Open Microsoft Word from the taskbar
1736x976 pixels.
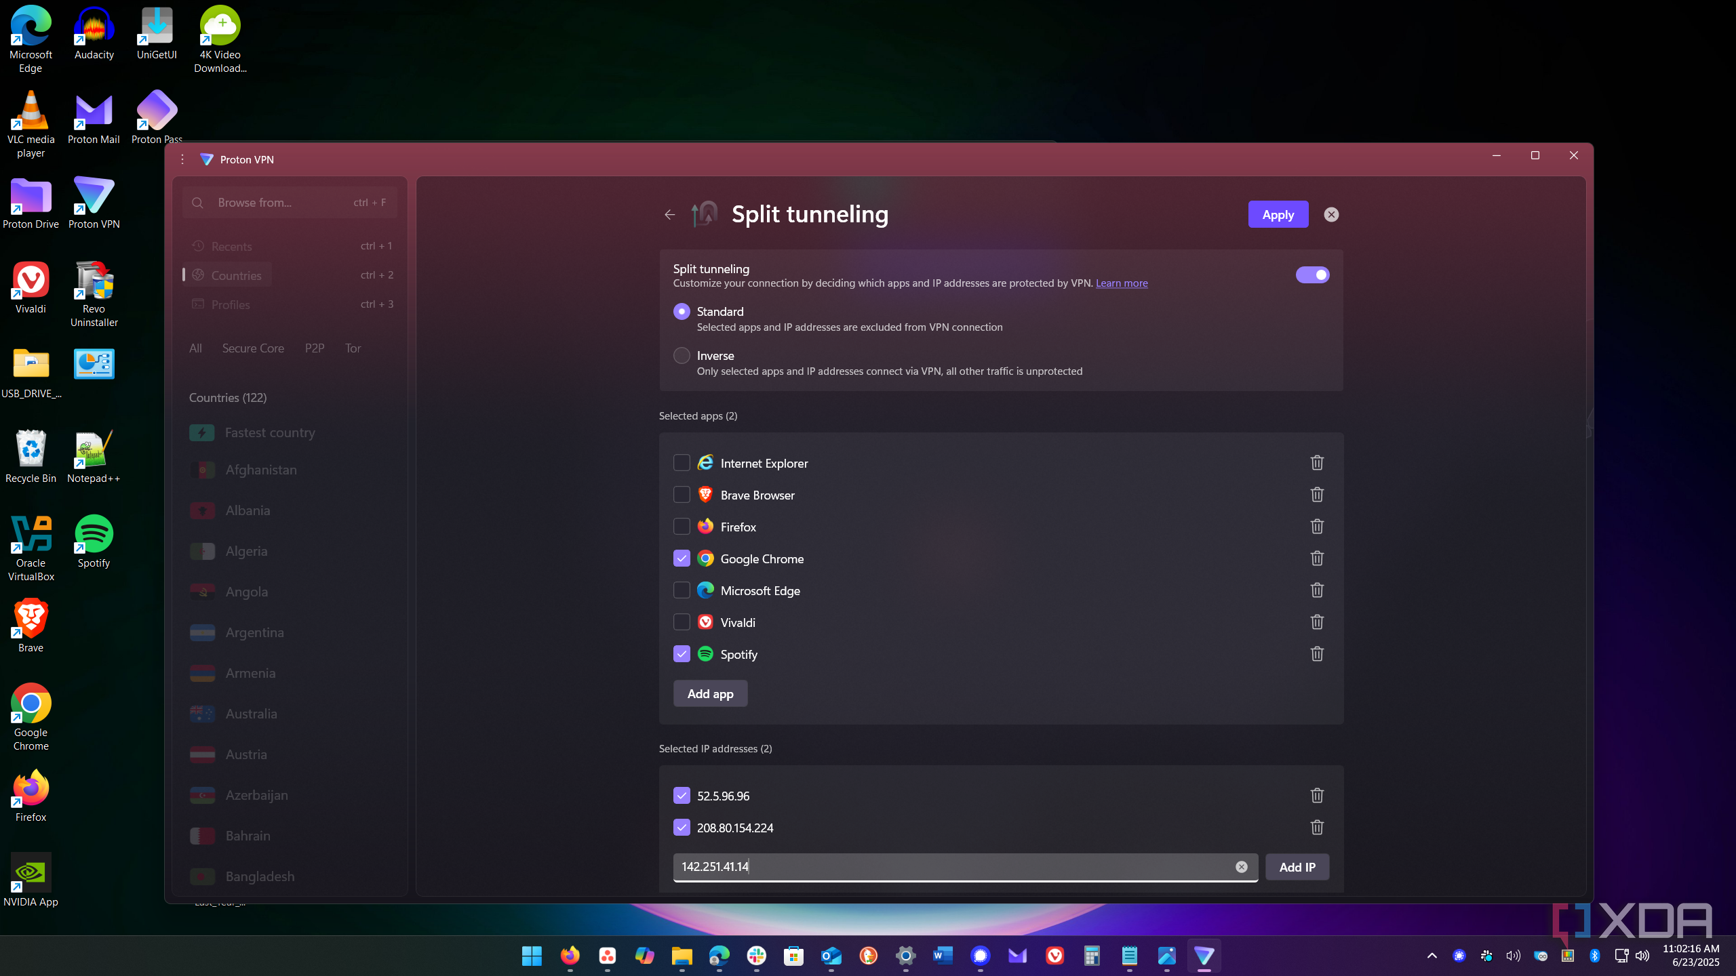[x=943, y=956]
